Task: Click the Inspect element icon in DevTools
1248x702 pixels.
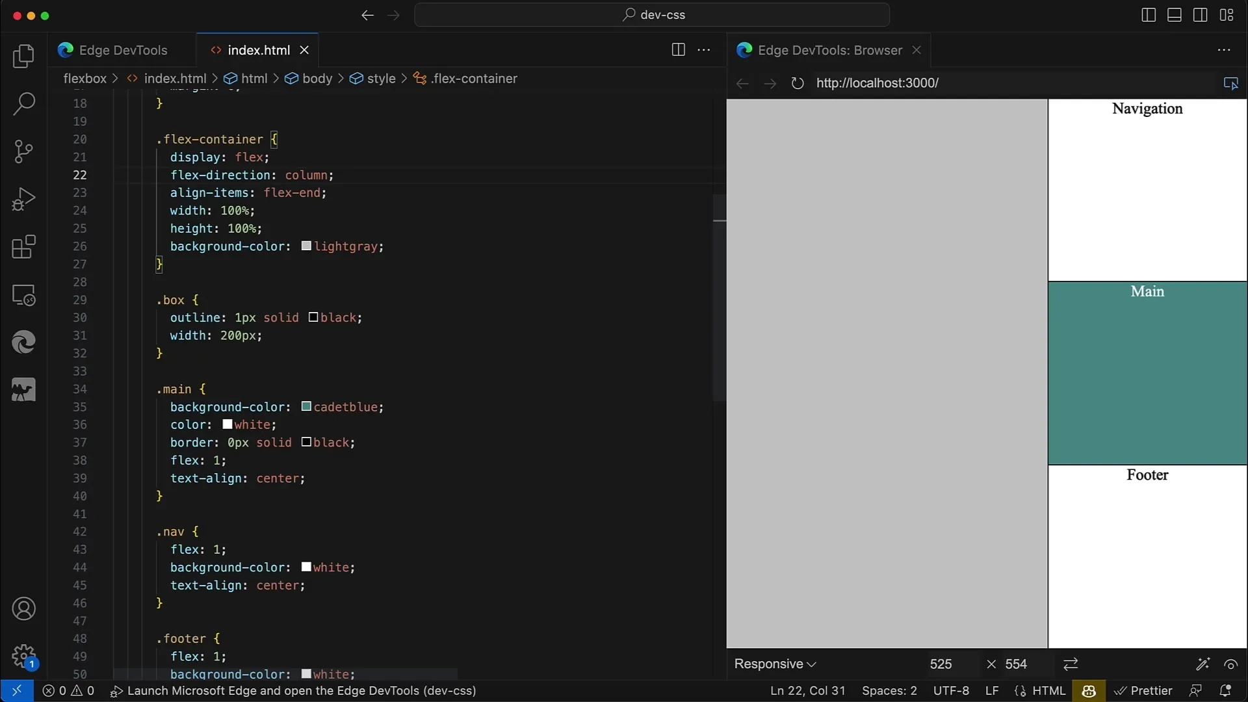Action: pos(1232,83)
